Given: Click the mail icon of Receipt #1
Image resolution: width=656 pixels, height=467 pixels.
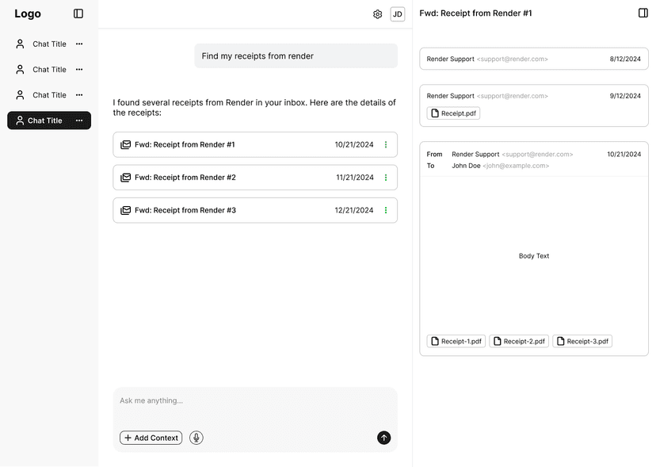Looking at the screenshot, I should (x=125, y=145).
